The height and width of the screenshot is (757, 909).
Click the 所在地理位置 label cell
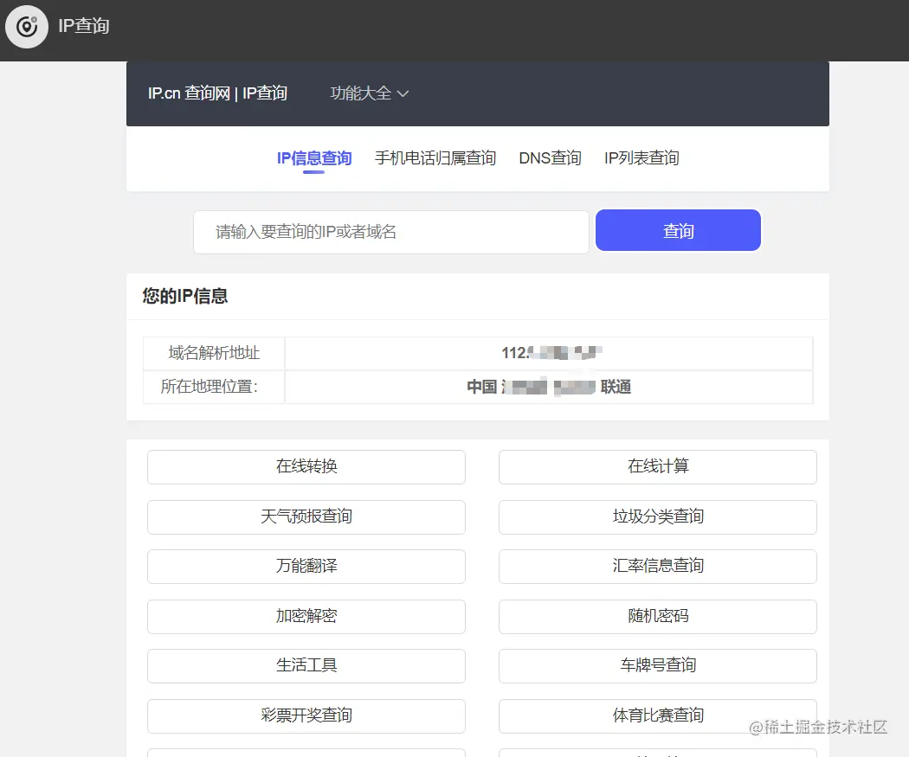coord(214,387)
